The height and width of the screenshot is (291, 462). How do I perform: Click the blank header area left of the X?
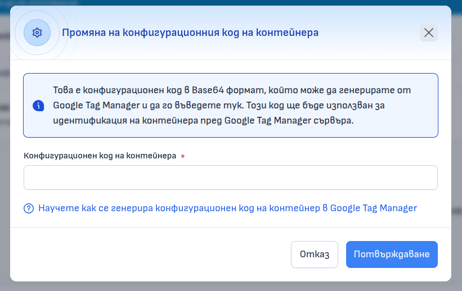371,33
